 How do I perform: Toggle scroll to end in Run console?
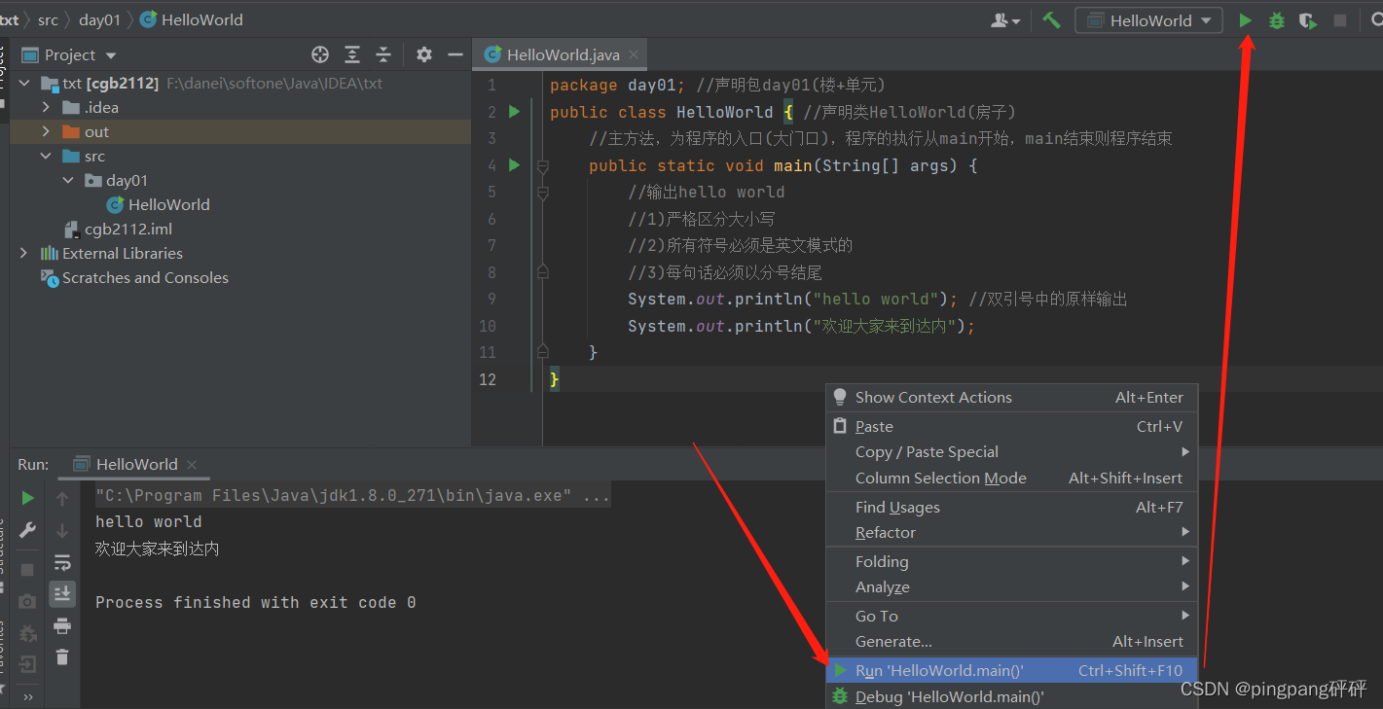[x=62, y=593]
